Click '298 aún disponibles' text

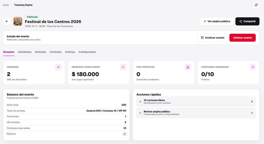pyautogui.click(x=17, y=80)
